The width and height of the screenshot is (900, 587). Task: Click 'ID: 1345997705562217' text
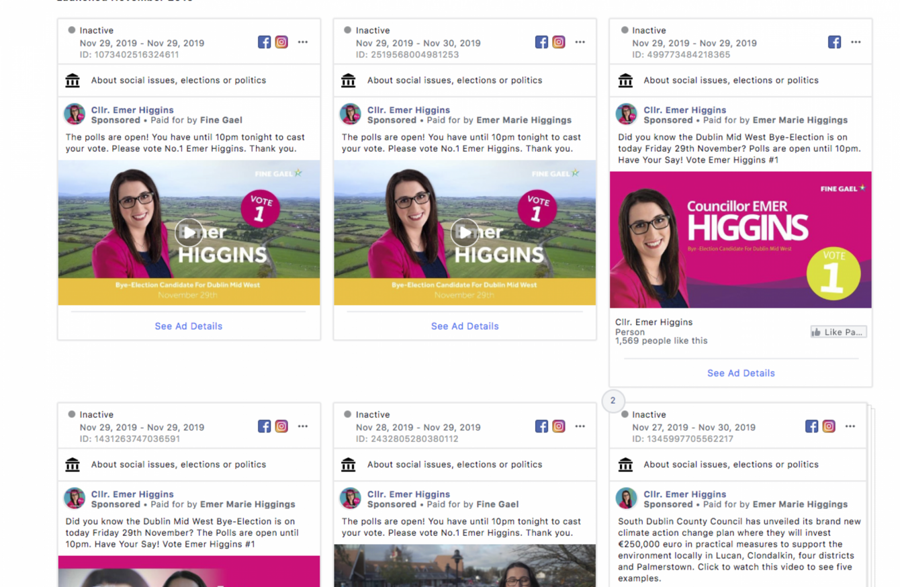click(x=683, y=439)
